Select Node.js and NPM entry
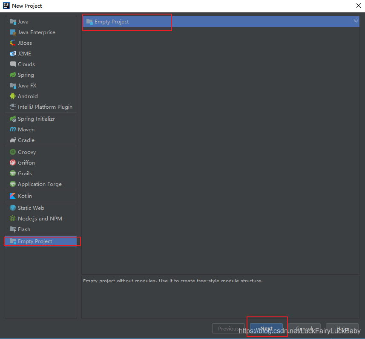The image size is (365, 339). [x=41, y=219]
